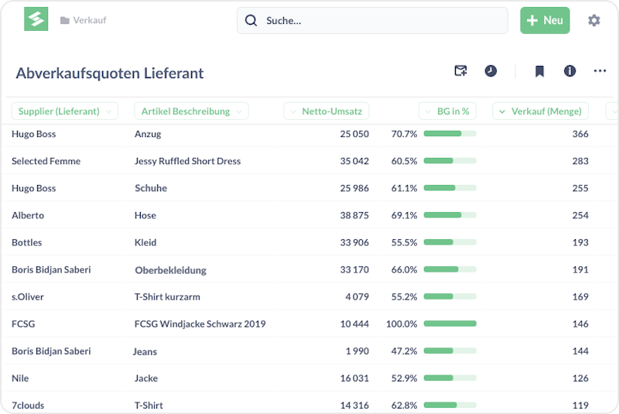This screenshot has width=619, height=414.
Task: Open Artikel Beschreibung column dropdown
Action: click(x=191, y=111)
